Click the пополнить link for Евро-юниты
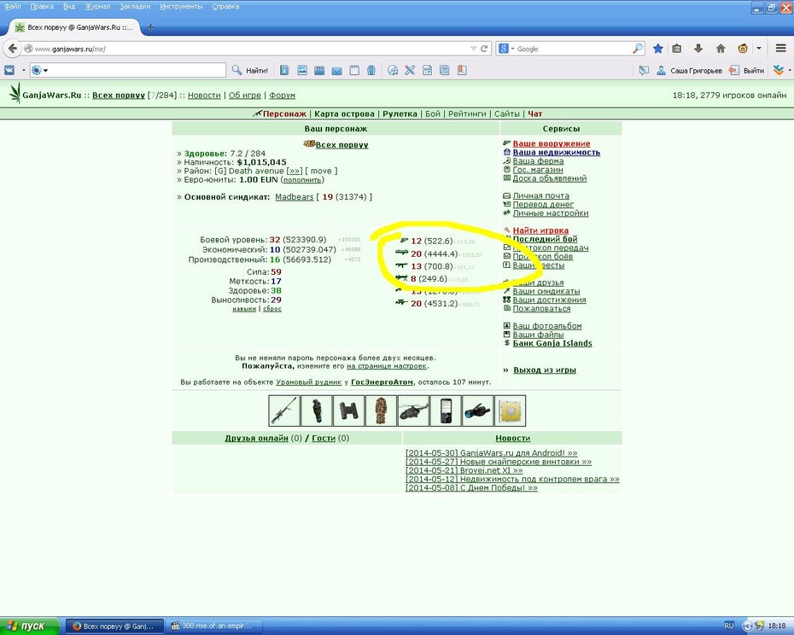The height and width of the screenshot is (635, 794). (302, 180)
